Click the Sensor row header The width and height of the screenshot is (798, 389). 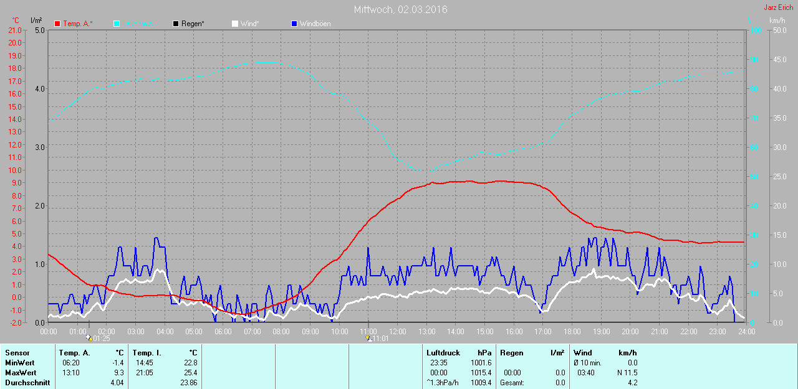click(17, 353)
